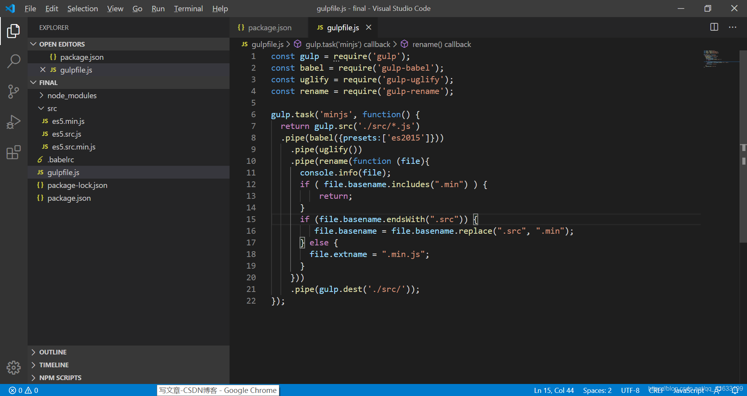Select the Explorer icon in the activity bar
The image size is (747, 396).
[x=14, y=31]
